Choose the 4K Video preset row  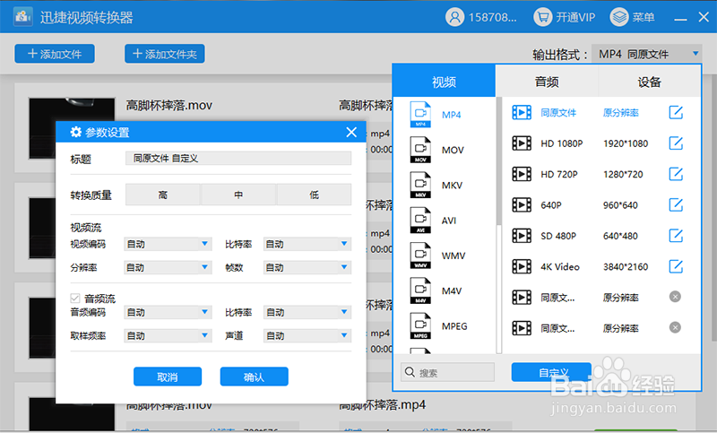[x=600, y=266]
